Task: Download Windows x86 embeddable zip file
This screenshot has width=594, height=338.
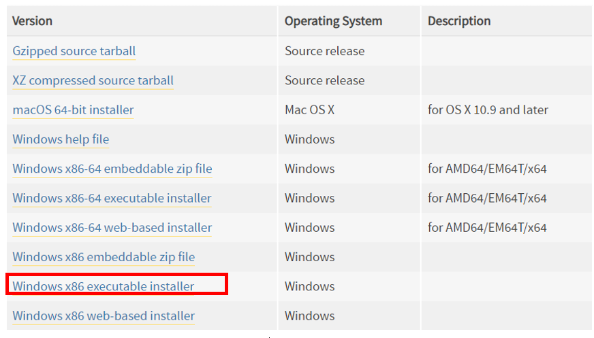Action: click(104, 257)
